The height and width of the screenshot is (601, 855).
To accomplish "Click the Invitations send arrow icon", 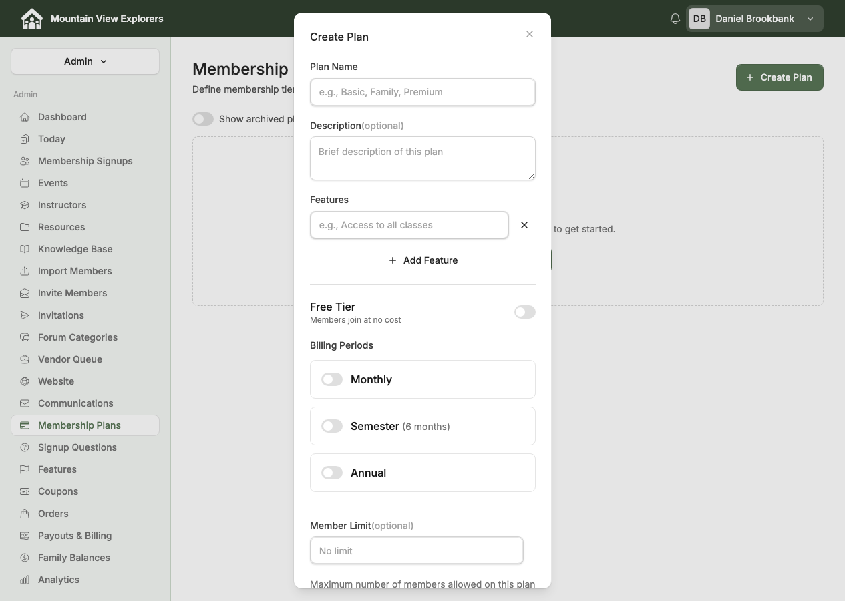I will point(25,315).
